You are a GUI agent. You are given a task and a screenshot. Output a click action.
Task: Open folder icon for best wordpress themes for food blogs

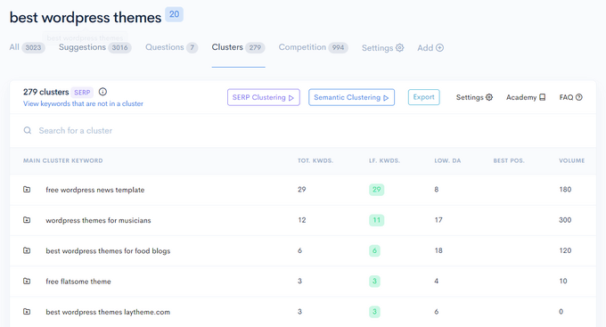pyautogui.click(x=27, y=250)
